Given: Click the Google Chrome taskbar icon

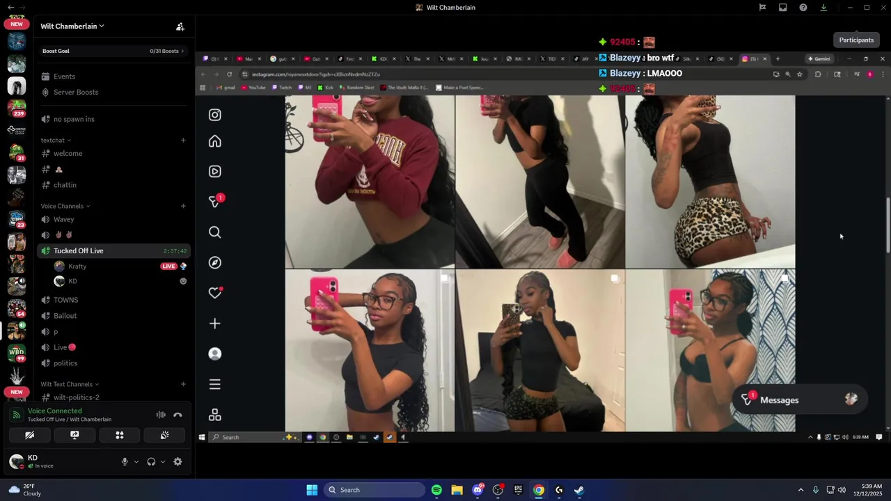Looking at the screenshot, I should click(x=539, y=490).
